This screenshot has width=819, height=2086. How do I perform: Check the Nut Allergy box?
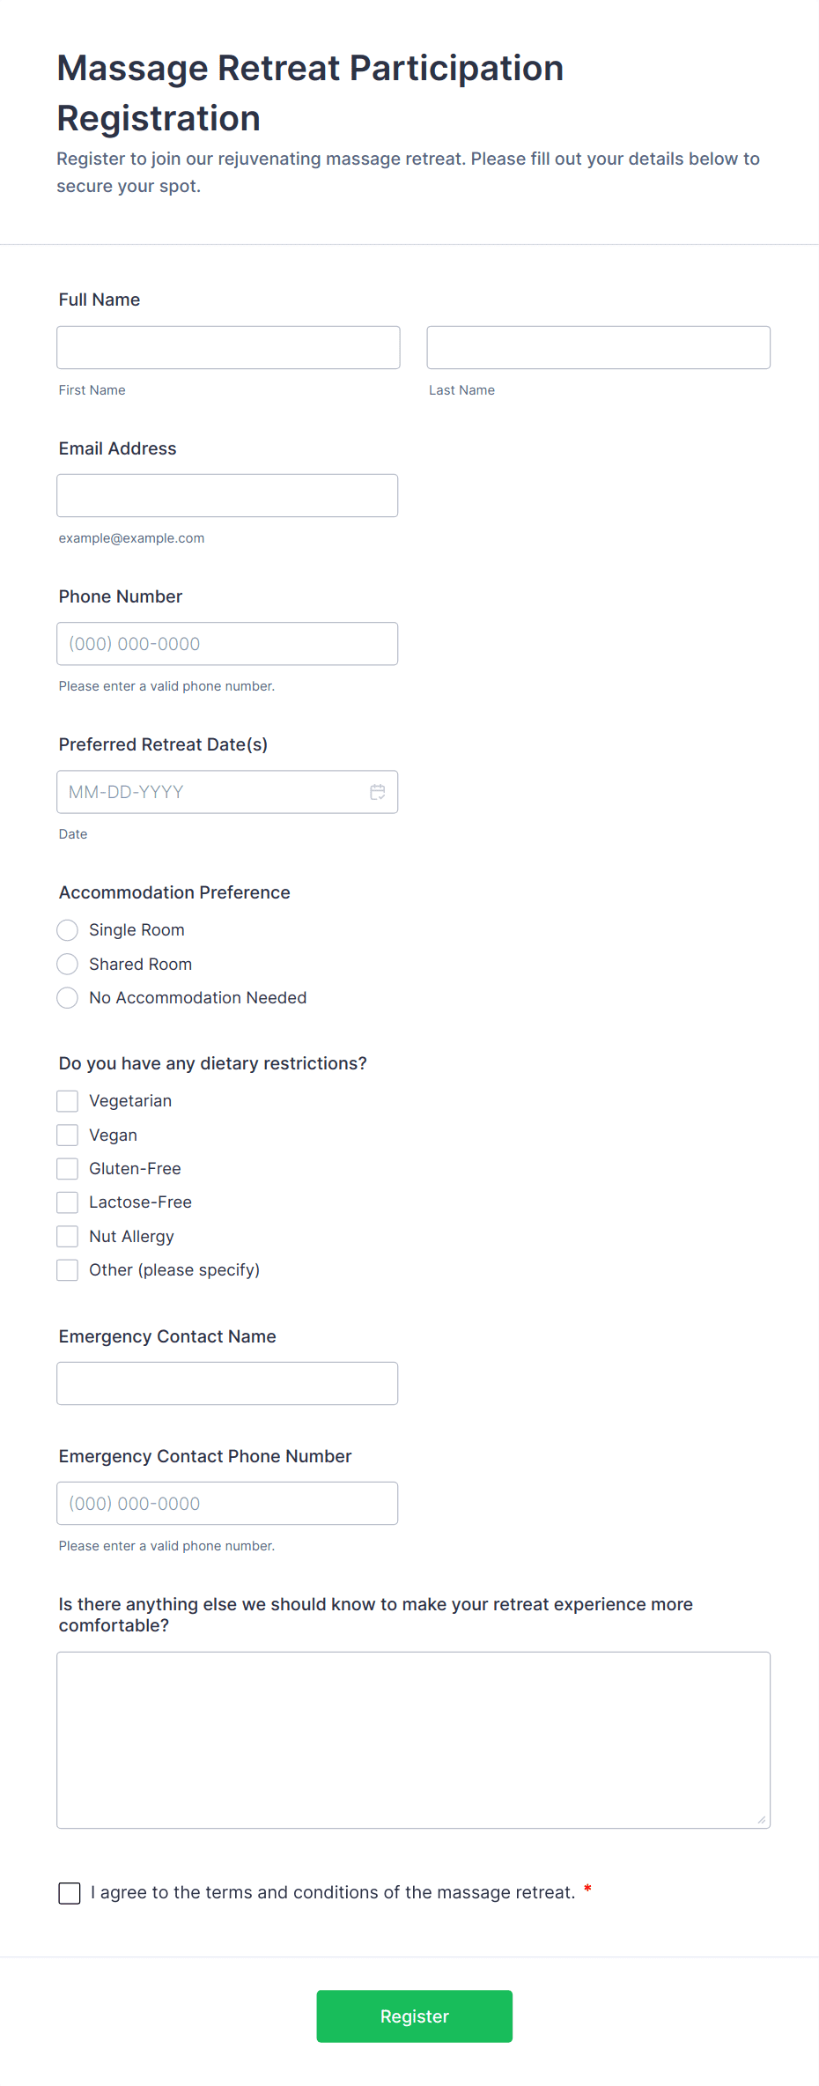pos(67,1236)
